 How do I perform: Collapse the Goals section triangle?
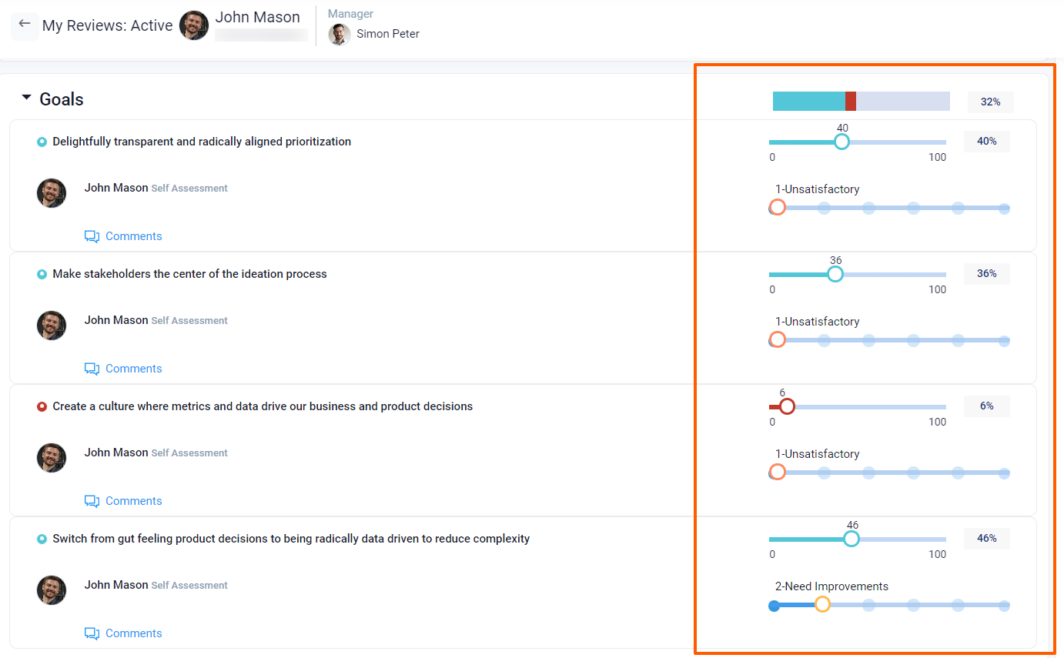click(27, 99)
